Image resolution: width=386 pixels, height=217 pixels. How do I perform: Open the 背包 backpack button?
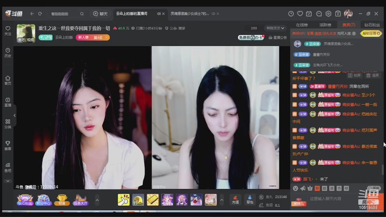250,200
